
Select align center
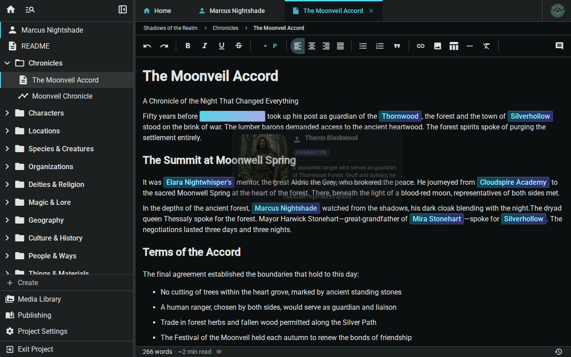click(312, 46)
